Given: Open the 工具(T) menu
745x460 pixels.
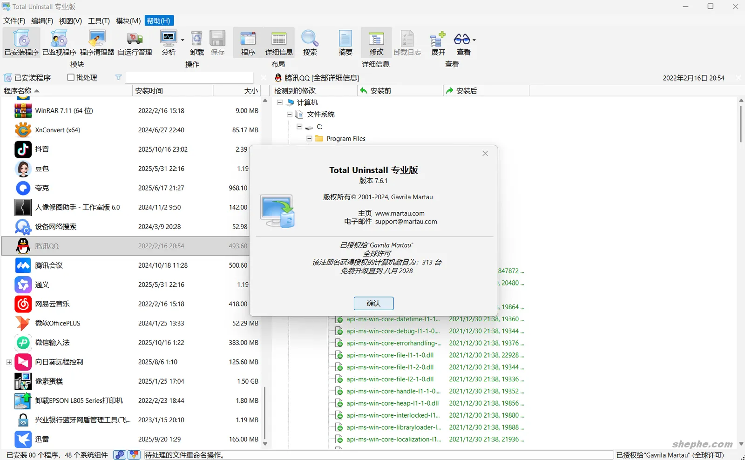Looking at the screenshot, I should (x=99, y=20).
